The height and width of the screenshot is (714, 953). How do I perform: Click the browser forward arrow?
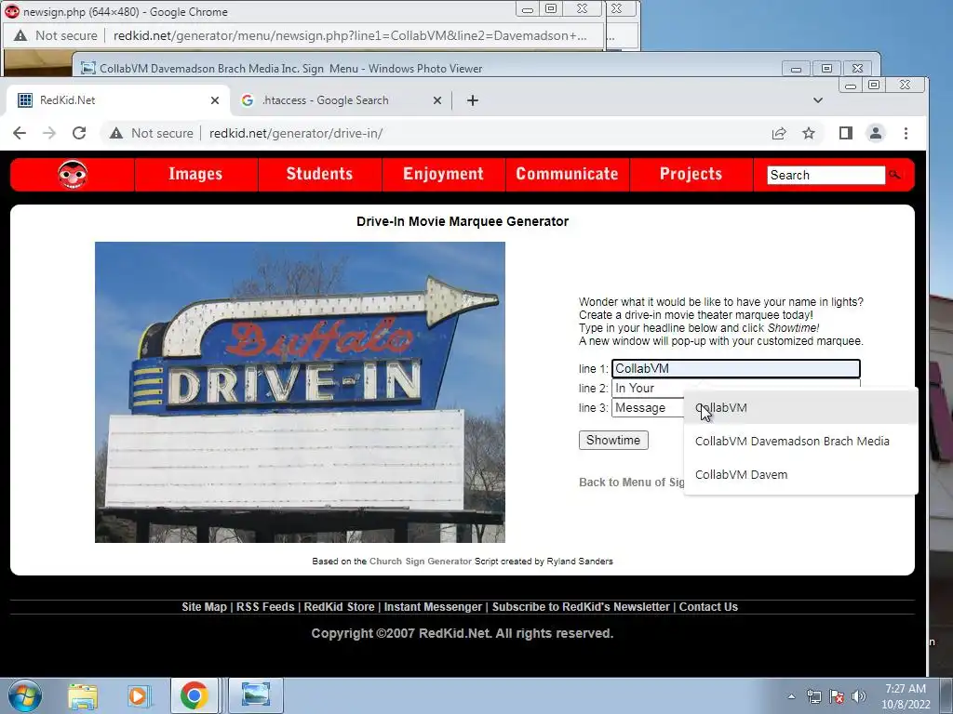point(49,133)
